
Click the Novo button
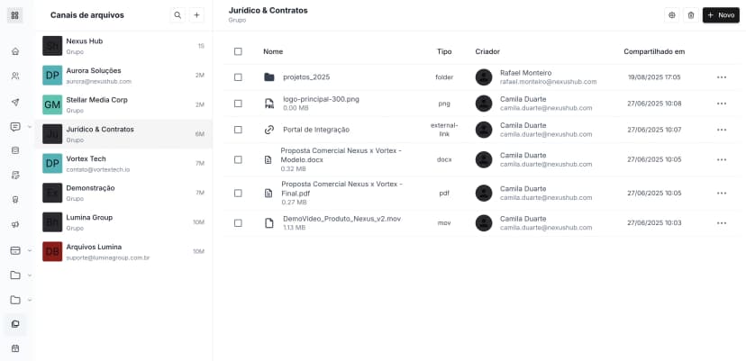click(x=720, y=15)
